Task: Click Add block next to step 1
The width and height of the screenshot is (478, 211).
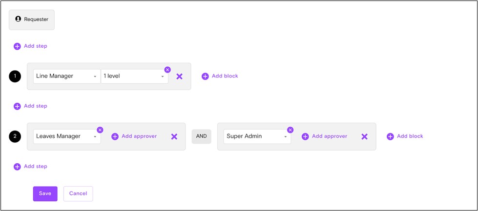Action: (220, 76)
